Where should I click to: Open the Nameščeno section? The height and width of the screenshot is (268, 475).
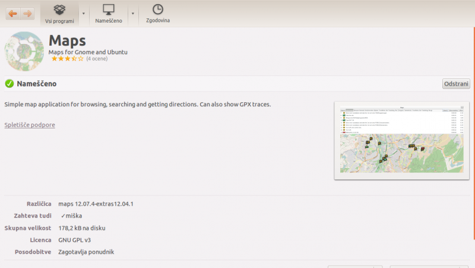tap(109, 14)
